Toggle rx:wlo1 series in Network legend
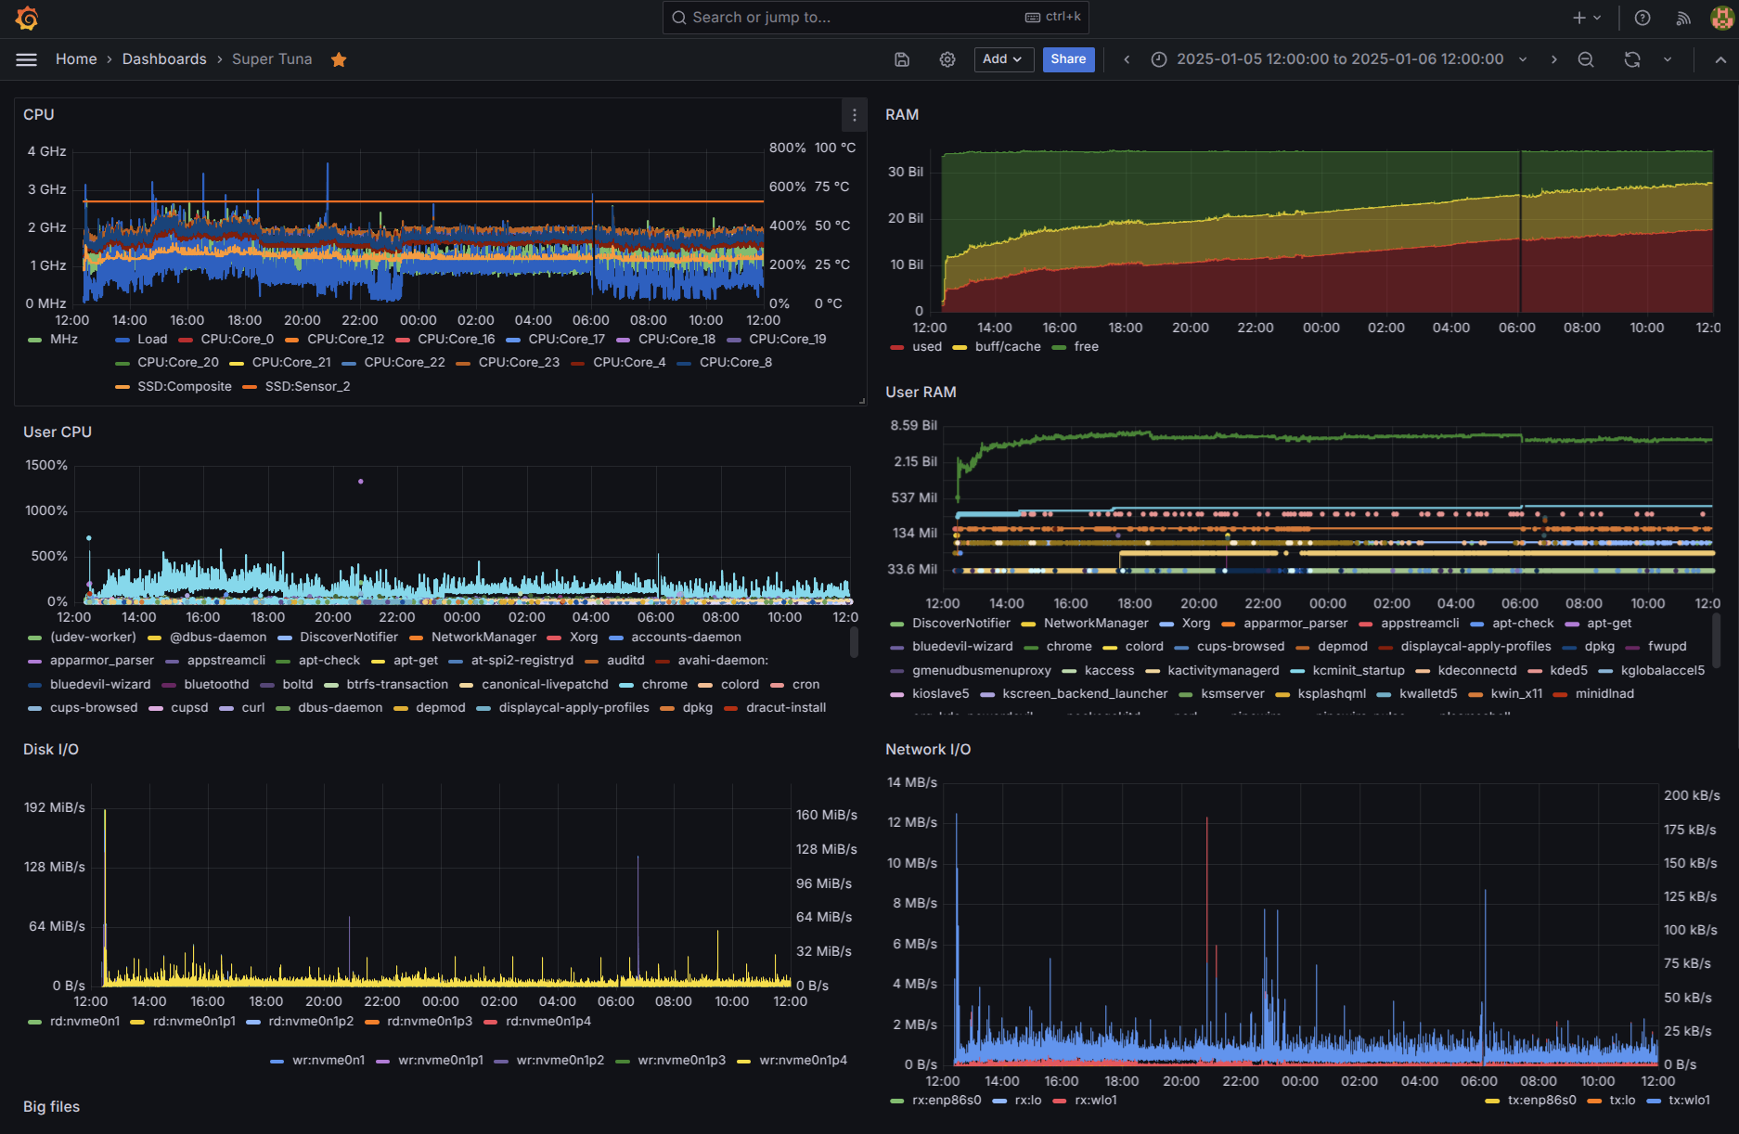The width and height of the screenshot is (1739, 1134). tap(1095, 1101)
